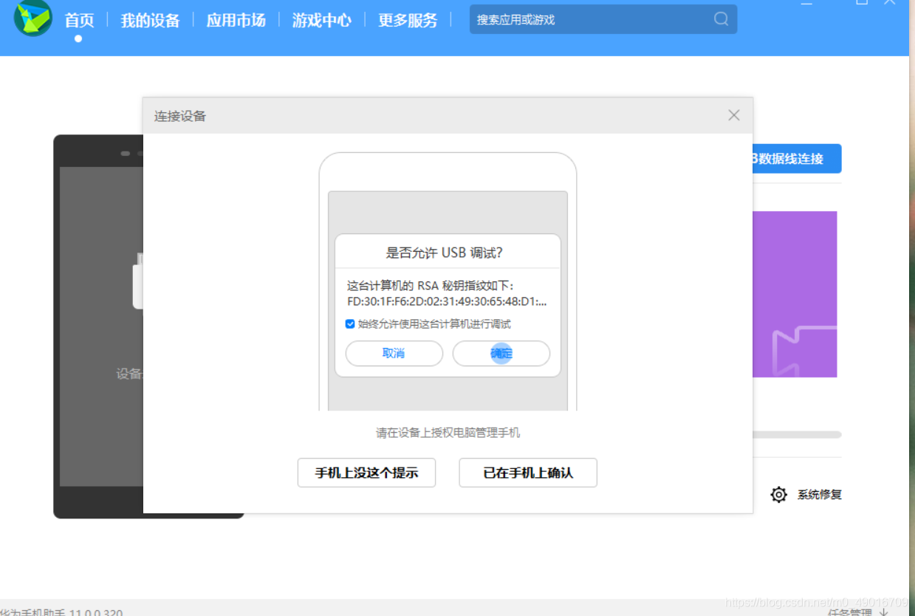915x616 pixels.
Task: Close the 连接设备 dialog
Action: point(733,115)
